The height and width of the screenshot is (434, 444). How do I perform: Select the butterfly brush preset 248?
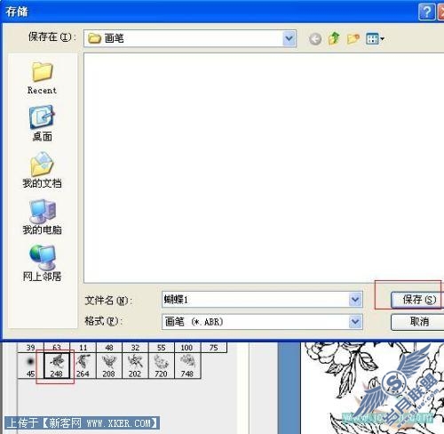(x=57, y=366)
